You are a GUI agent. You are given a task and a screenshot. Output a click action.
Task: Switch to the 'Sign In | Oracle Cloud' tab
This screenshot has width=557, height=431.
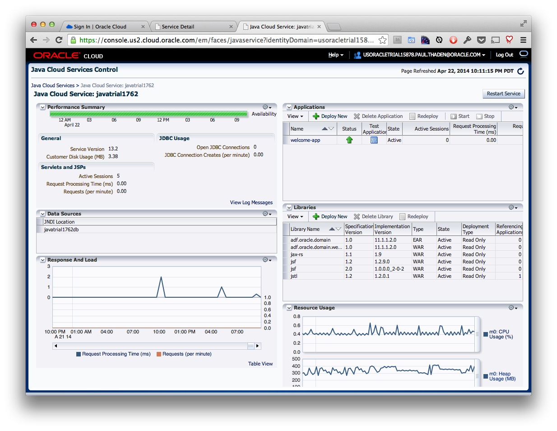click(105, 27)
